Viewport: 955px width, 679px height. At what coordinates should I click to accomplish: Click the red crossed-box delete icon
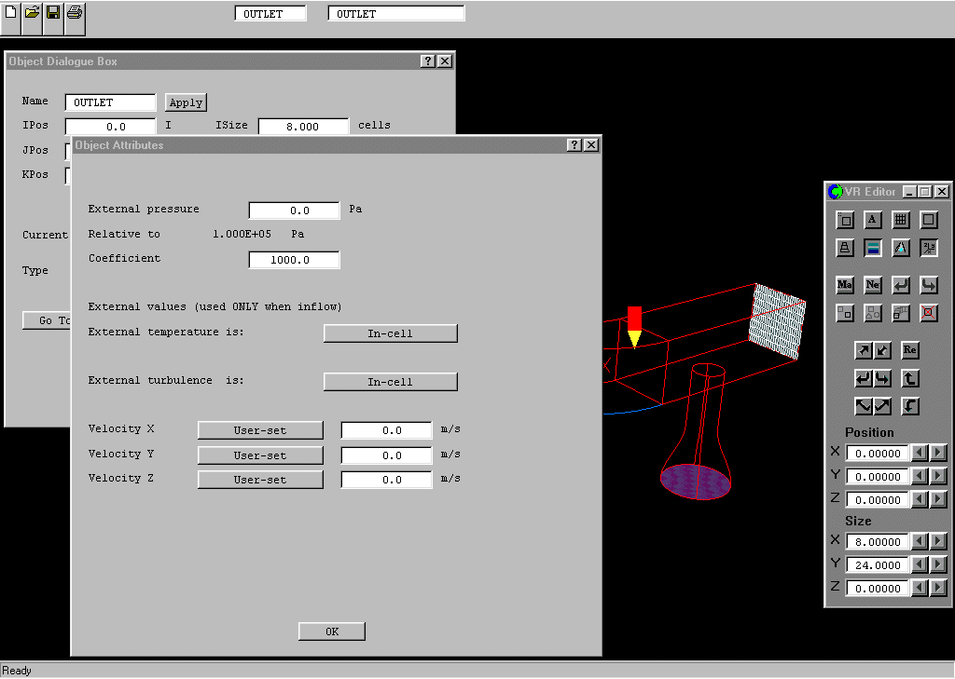coord(929,313)
